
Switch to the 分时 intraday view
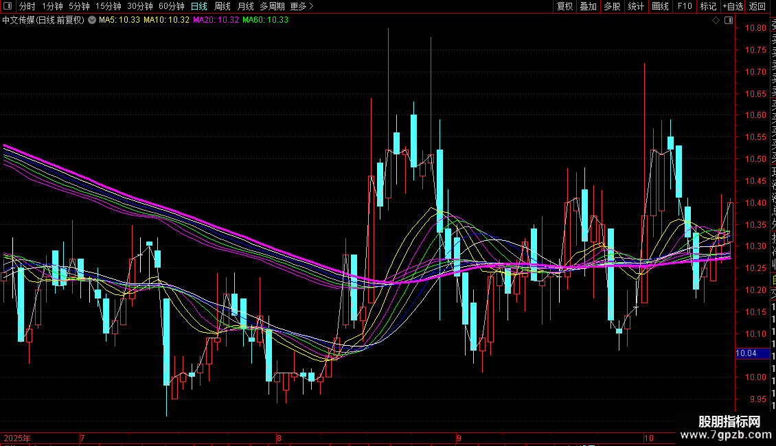pyautogui.click(x=27, y=6)
